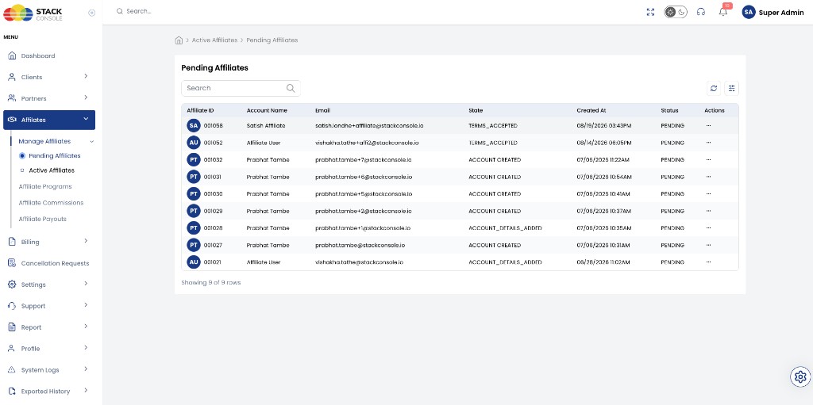Open actions menu for affiliate 001058

709,125
